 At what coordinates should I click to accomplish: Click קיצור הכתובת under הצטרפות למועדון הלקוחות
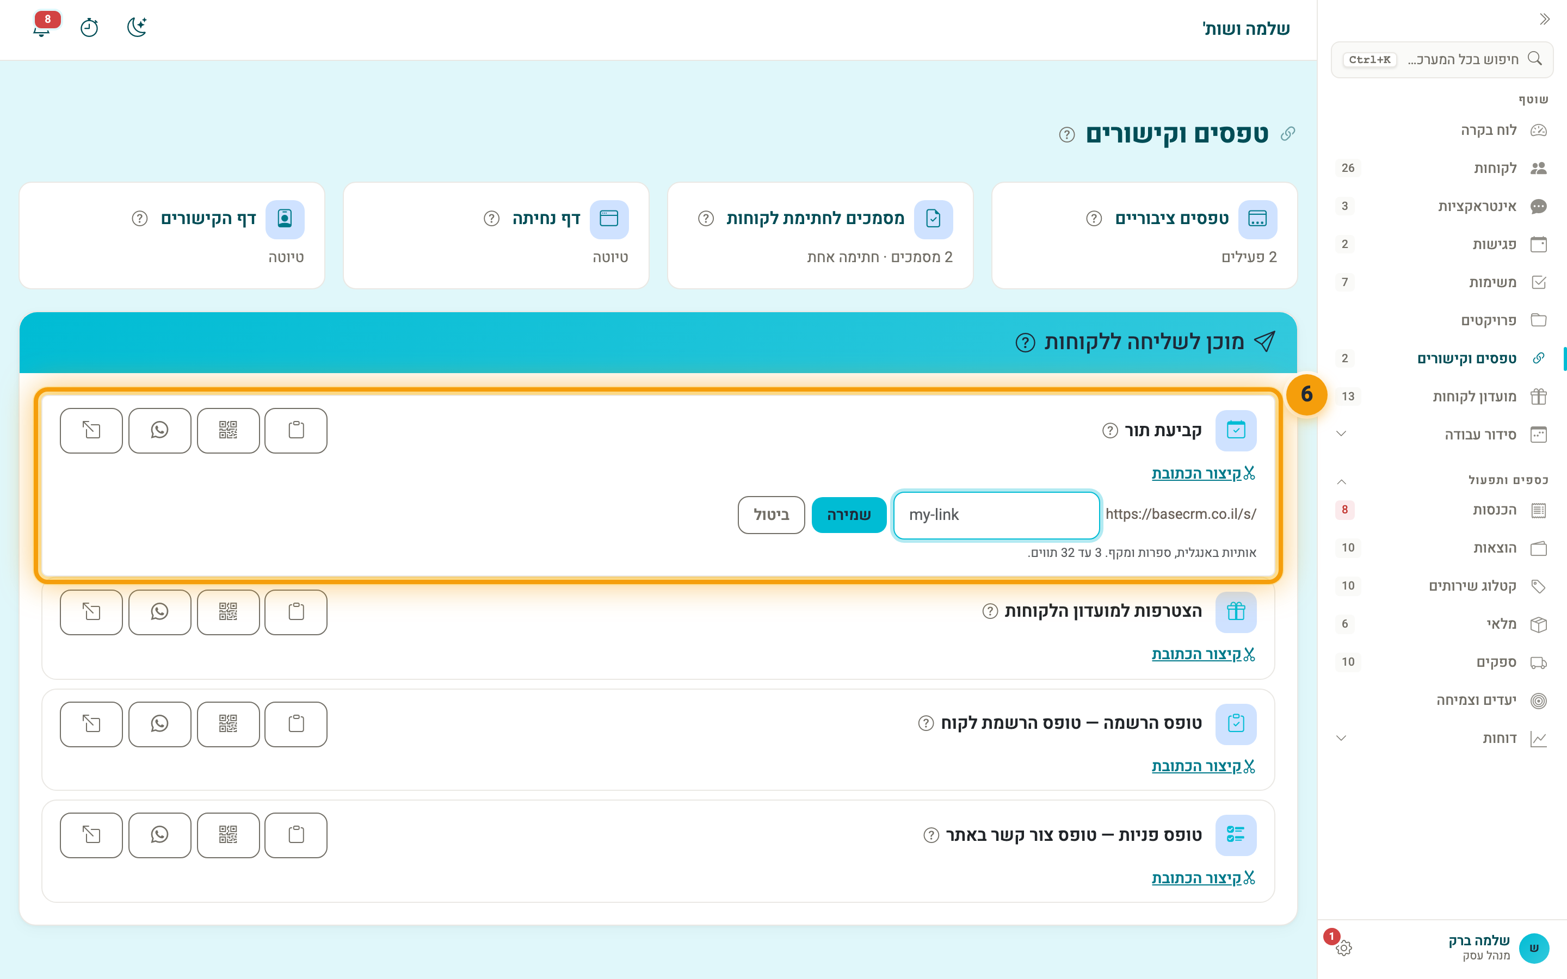(x=1203, y=654)
